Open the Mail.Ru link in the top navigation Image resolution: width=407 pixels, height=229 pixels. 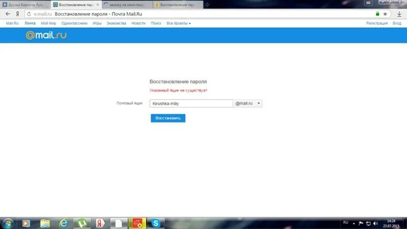click(x=12, y=23)
